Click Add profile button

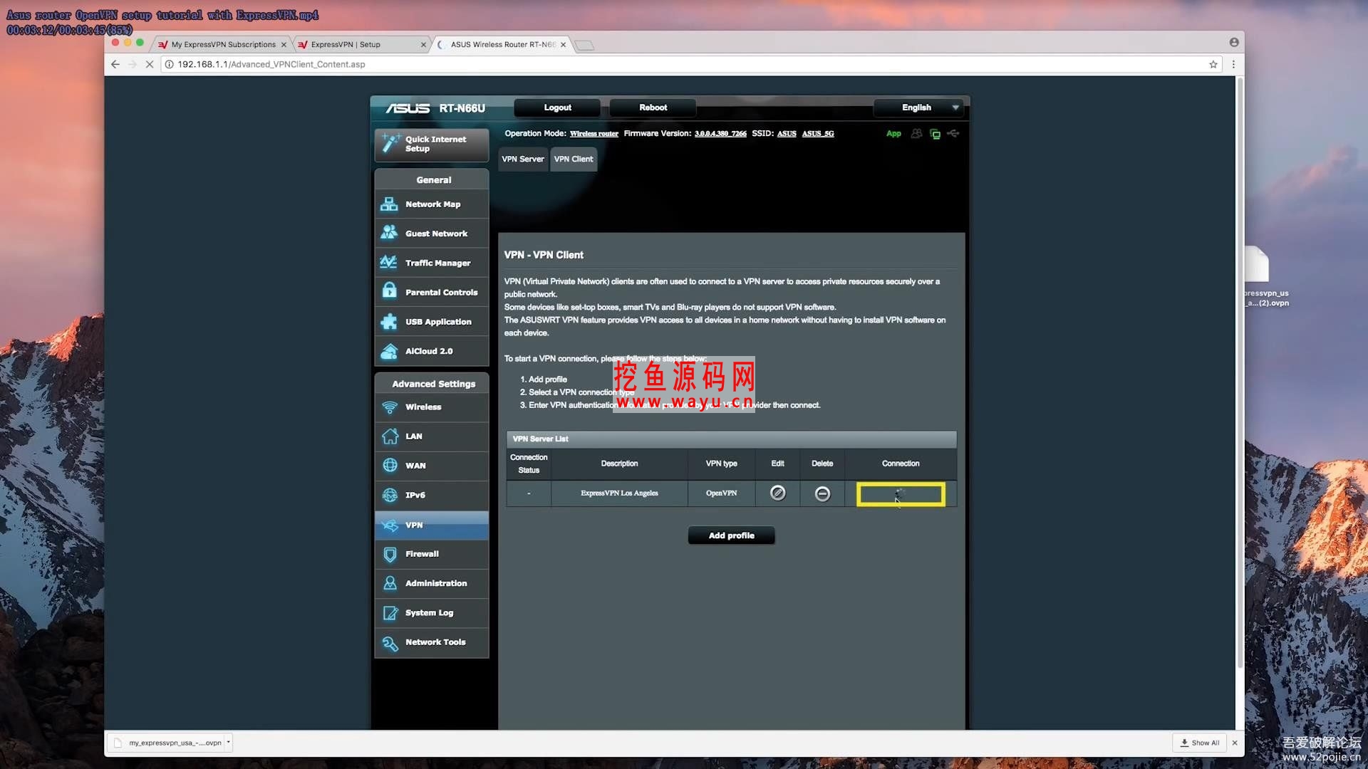coord(732,535)
